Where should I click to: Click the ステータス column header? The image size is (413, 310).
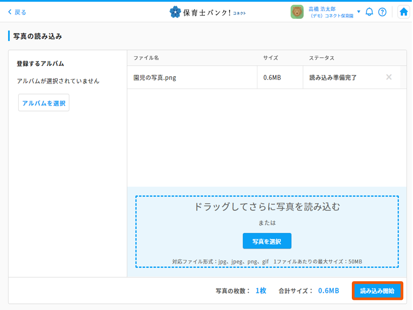[321, 58]
